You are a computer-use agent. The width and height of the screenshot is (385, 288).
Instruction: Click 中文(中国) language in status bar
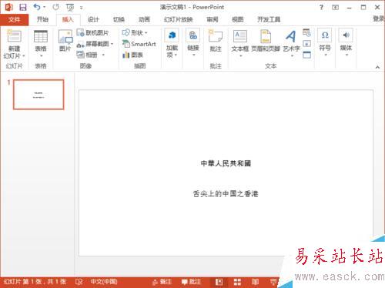pos(104,282)
